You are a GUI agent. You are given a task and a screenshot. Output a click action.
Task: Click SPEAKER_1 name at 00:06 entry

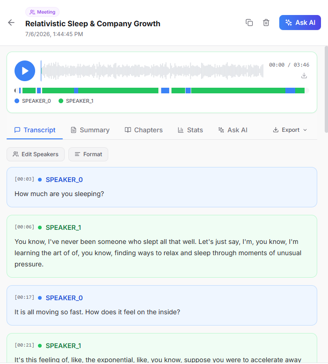pyautogui.click(x=63, y=227)
